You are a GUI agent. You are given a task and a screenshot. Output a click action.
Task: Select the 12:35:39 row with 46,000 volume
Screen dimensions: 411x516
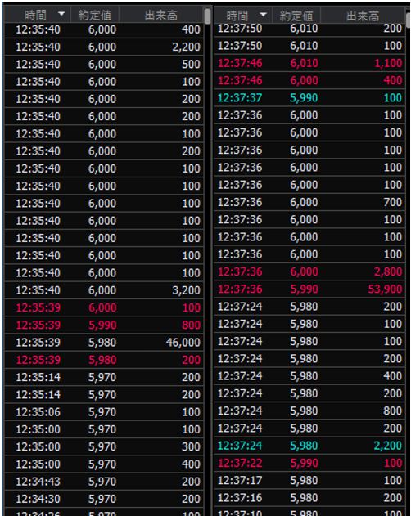(104, 343)
